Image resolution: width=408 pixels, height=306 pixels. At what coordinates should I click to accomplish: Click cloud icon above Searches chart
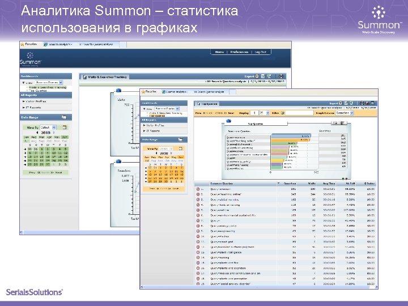(x=118, y=161)
